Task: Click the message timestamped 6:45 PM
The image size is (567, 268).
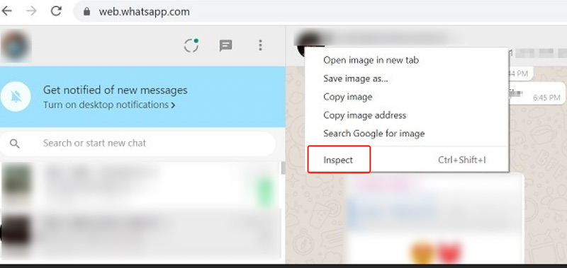Action: 537,93
